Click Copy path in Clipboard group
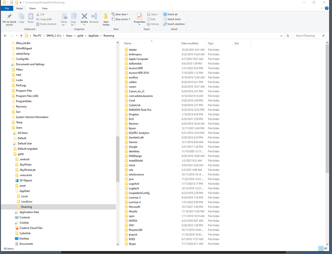The height and width of the screenshot is (254, 332). coord(44,19)
